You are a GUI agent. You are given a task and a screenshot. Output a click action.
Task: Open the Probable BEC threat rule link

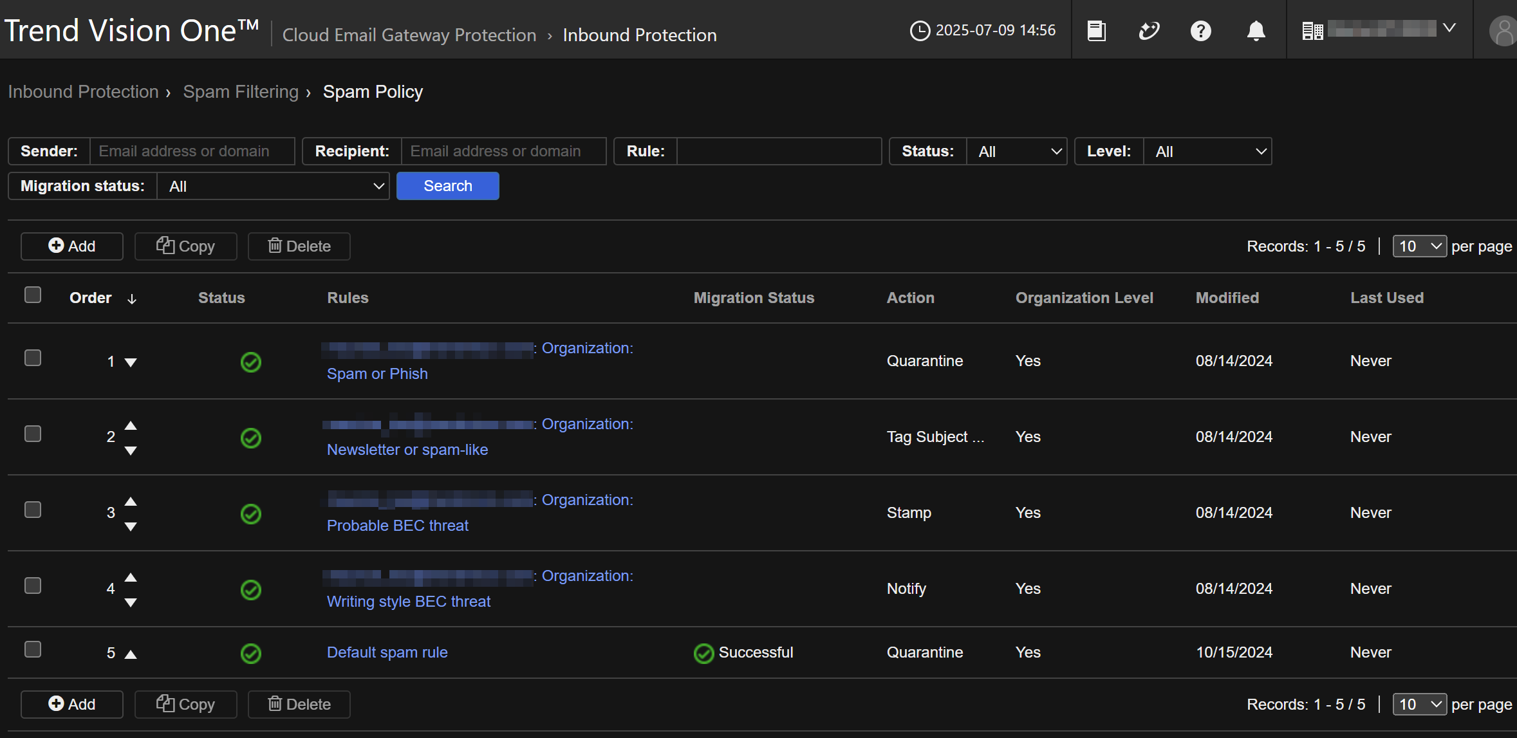[397, 526]
